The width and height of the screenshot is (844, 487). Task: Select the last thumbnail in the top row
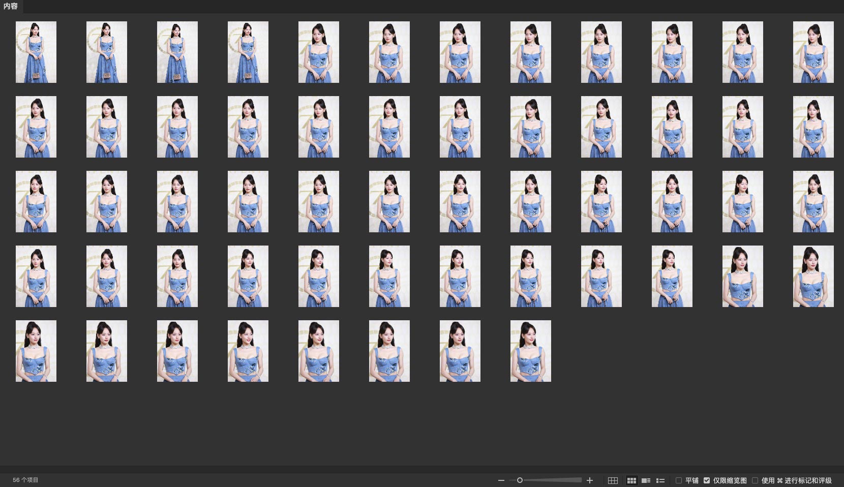[x=813, y=52]
